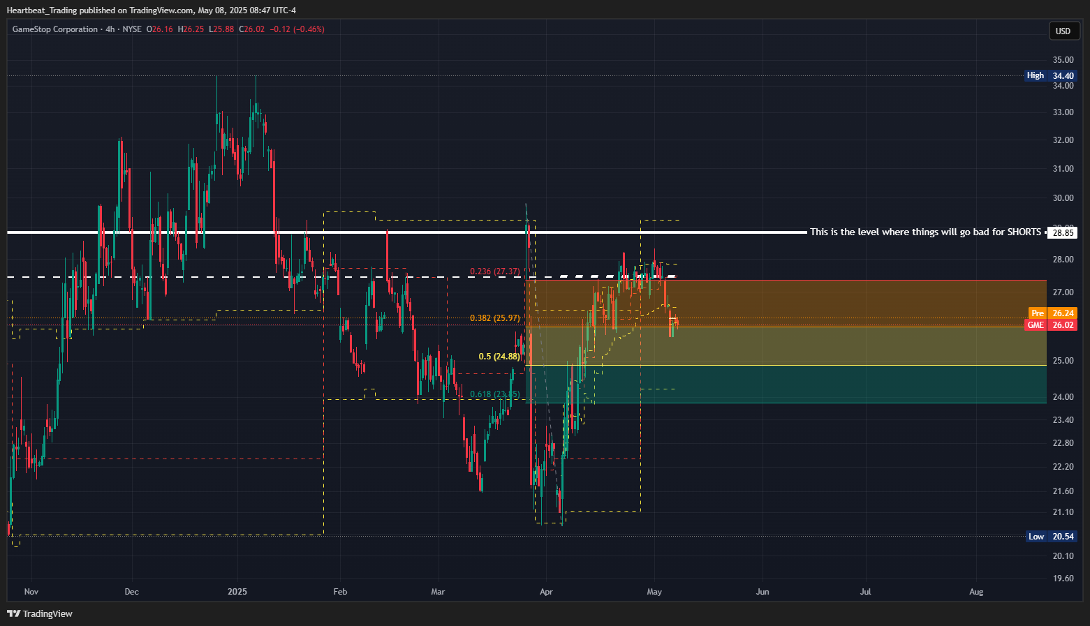Viewport: 1090px width, 626px height.
Task: Click the 21.10 price axis value
Action: point(1063,512)
